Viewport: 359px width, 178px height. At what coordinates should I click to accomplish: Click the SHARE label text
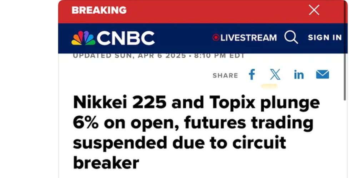[225, 75]
